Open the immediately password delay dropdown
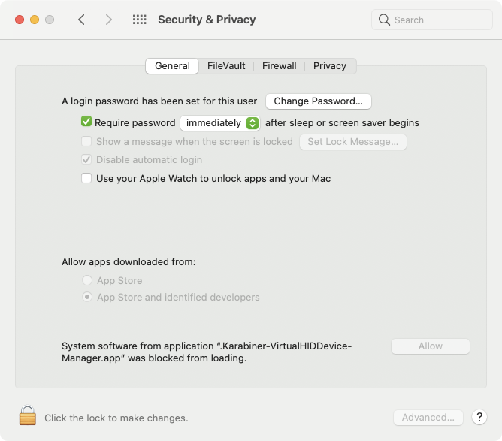Image resolution: width=502 pixels, height=441 pixels. [220, 122]
